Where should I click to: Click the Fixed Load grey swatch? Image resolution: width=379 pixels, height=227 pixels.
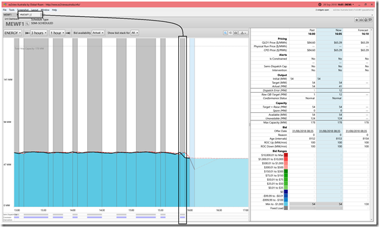tap(286, 208)
